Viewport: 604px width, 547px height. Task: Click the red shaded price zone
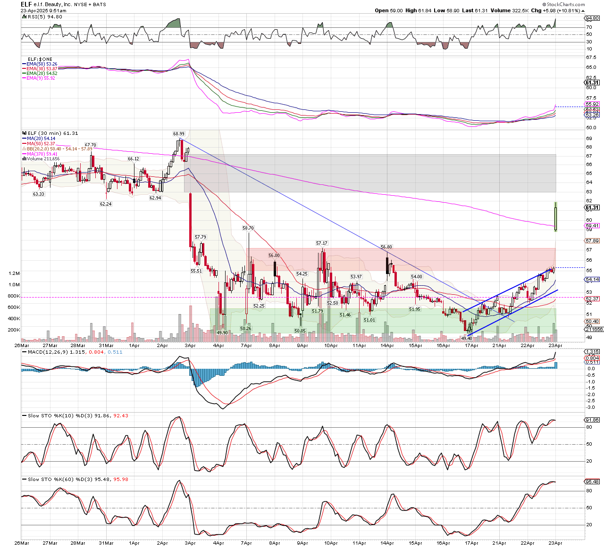click(401, 259)
